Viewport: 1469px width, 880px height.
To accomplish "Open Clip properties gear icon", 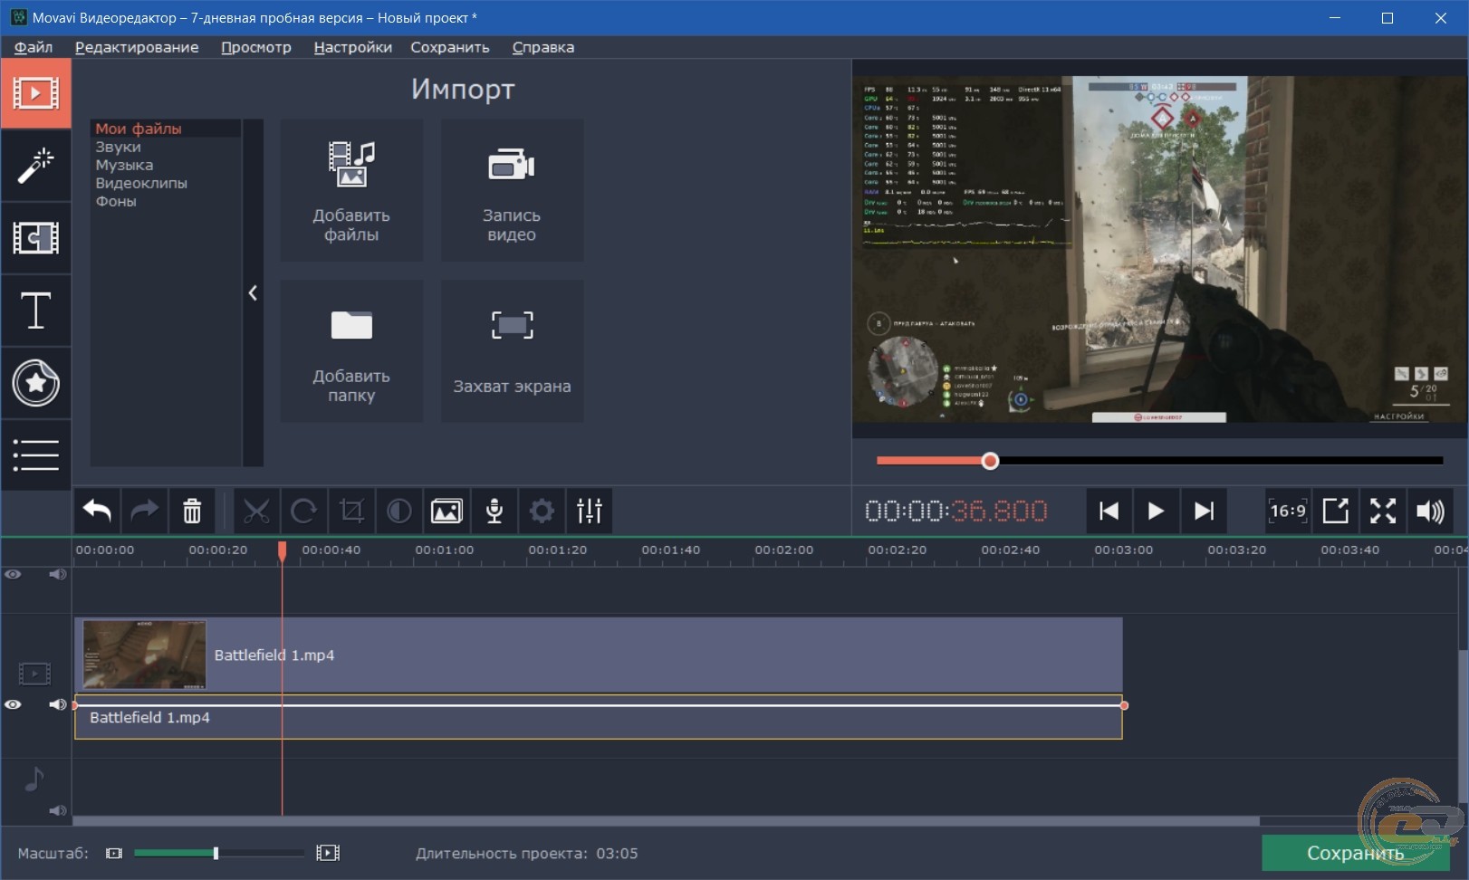I will coord(542,512).
